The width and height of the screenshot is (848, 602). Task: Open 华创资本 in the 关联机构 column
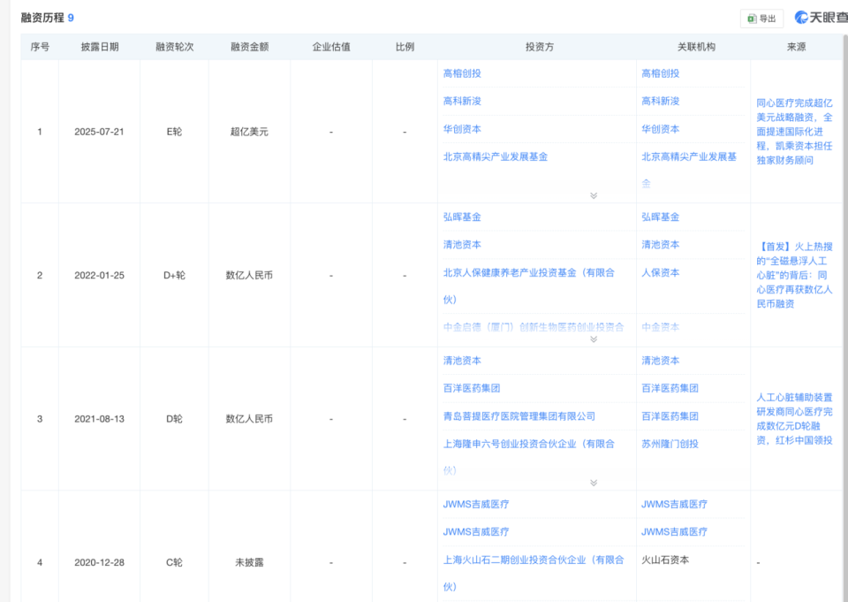661,129
